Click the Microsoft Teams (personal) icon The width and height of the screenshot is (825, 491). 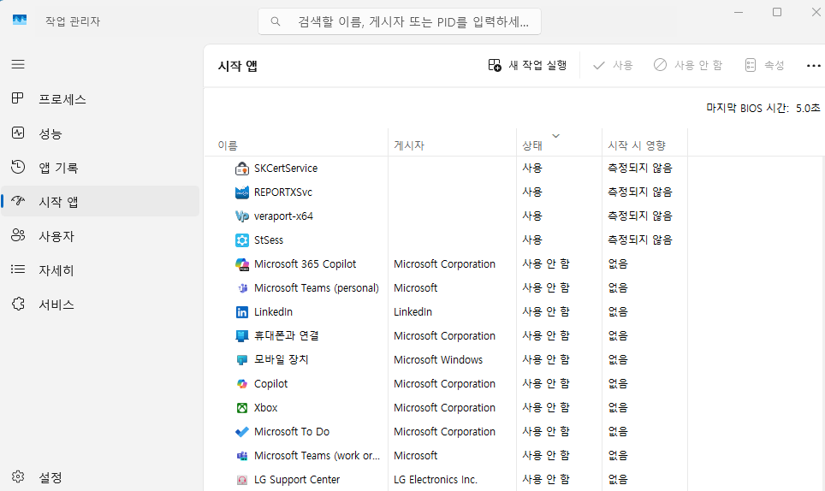(242, 288)
